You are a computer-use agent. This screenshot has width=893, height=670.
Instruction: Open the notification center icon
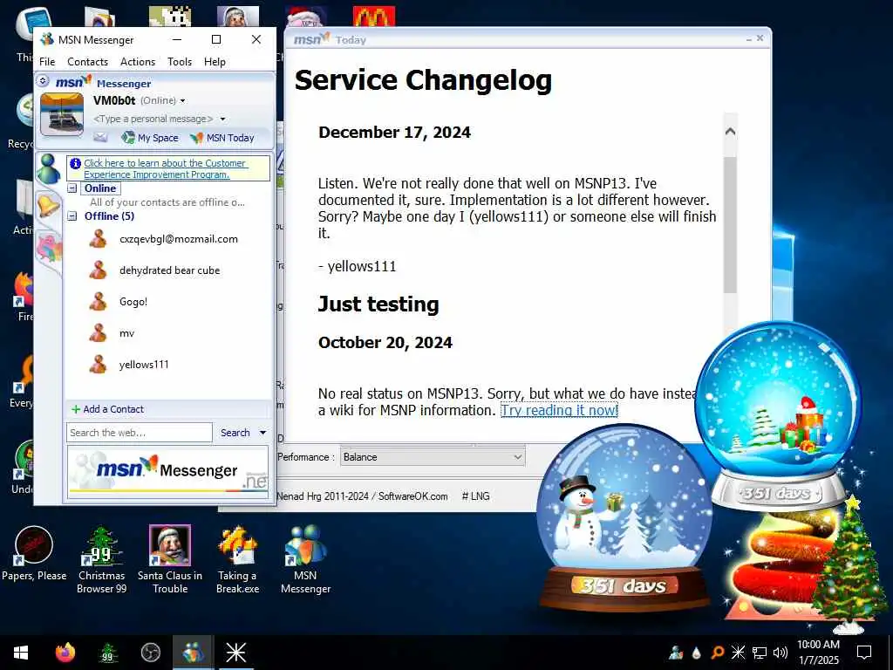pos(864,653)
